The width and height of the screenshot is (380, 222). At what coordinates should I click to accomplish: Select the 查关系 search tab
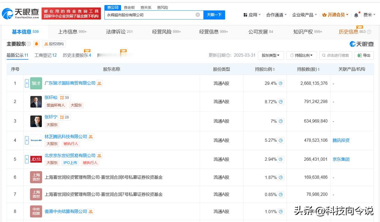click(146, 7)
